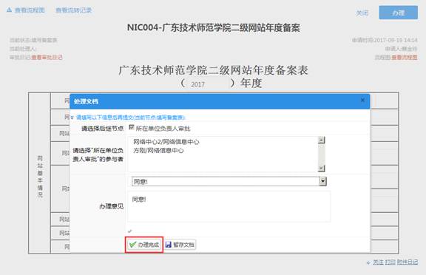Screen dimensions: 426x275
Task: Click participant list scrollbar down arrow
Action: (322, 169)
